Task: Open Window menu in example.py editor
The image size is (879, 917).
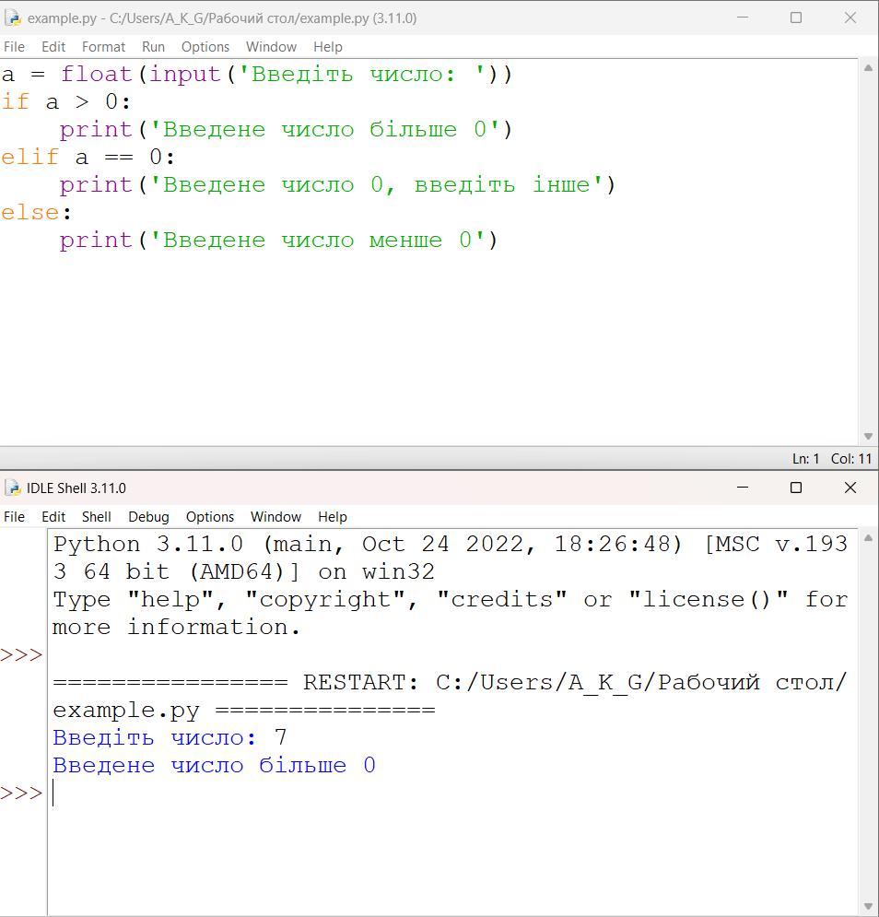Action: tap(272, 47)
